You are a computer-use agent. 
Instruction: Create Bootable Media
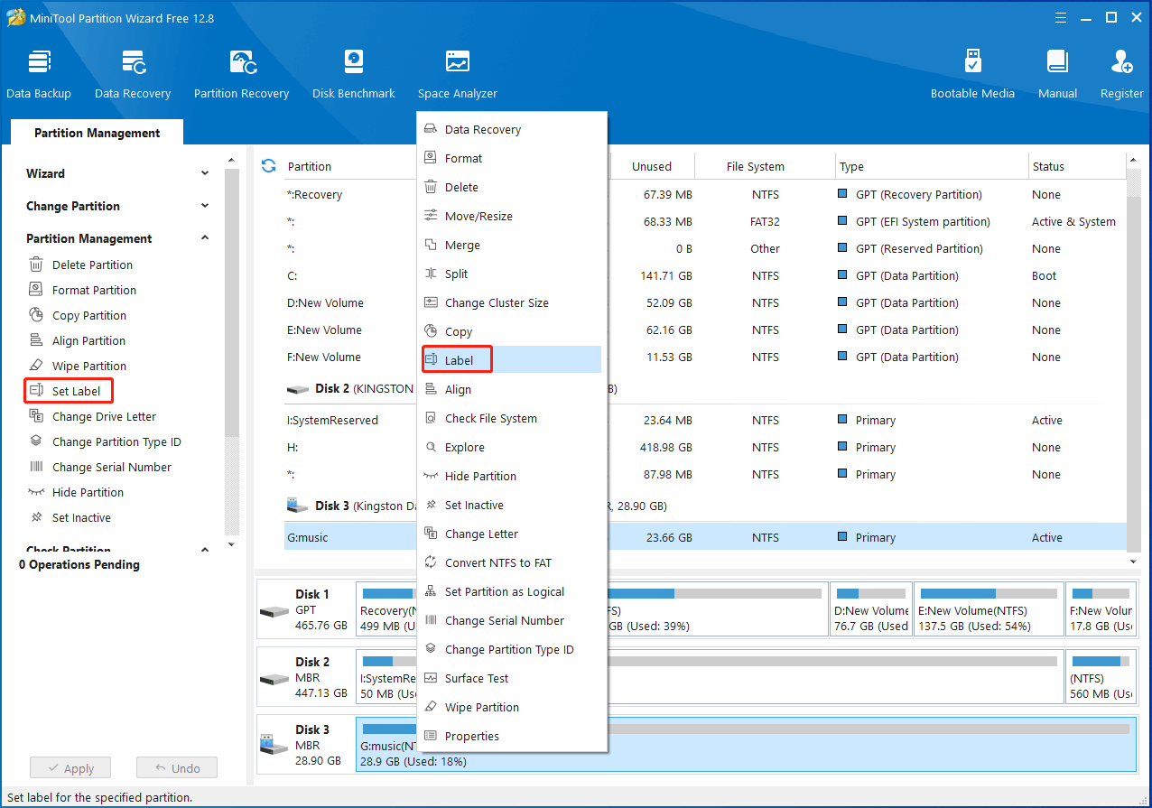point(972,74)
